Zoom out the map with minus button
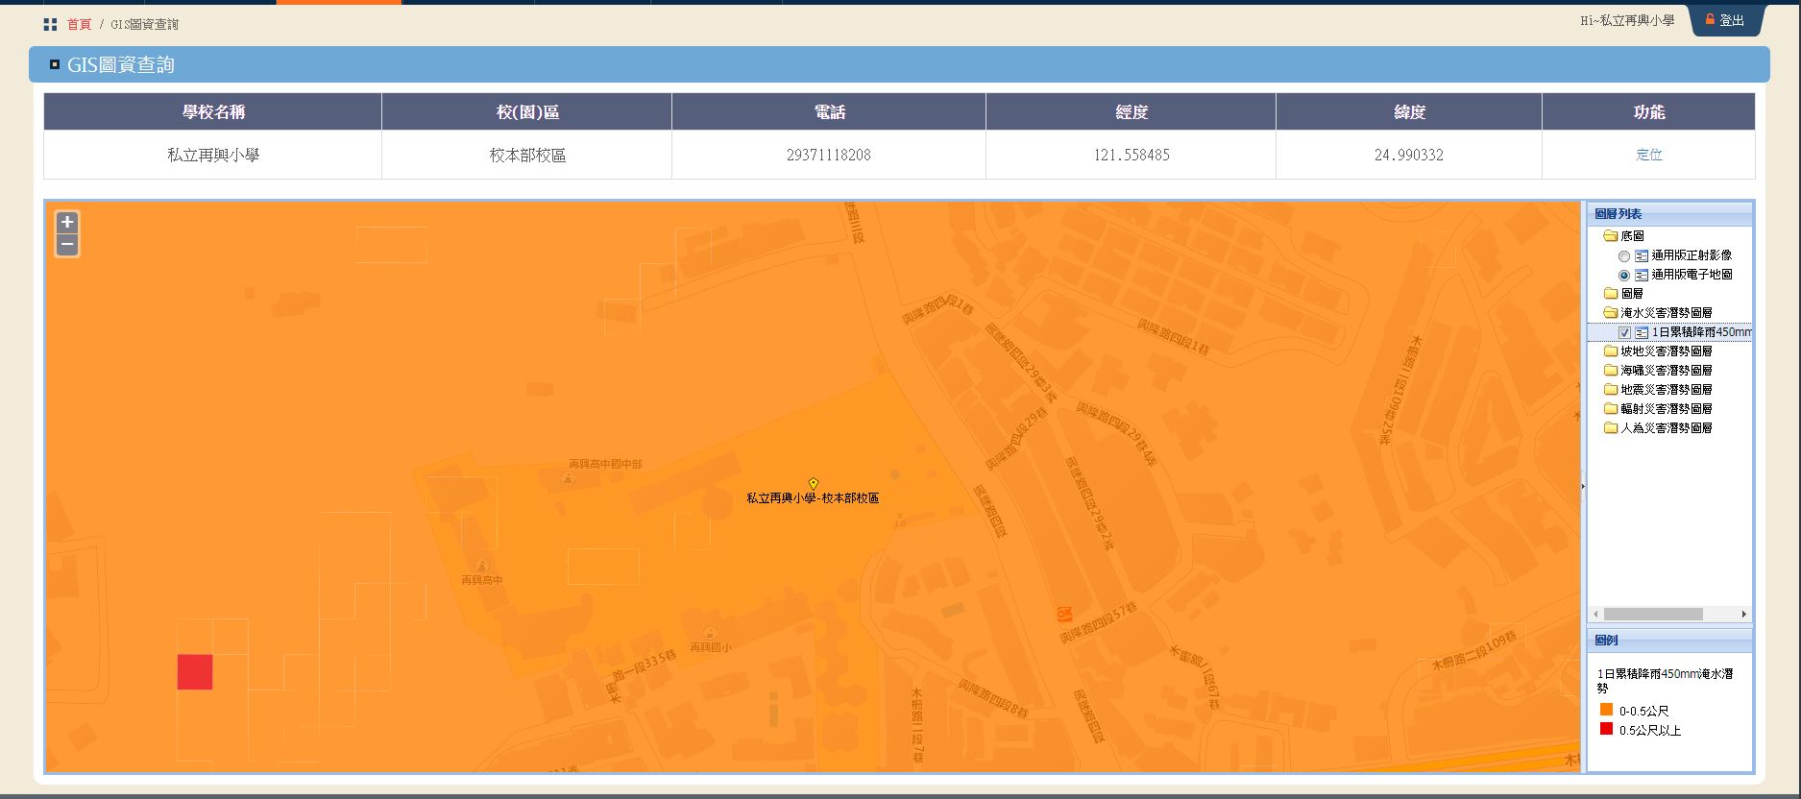The image size is (1801, 799). 67,245
